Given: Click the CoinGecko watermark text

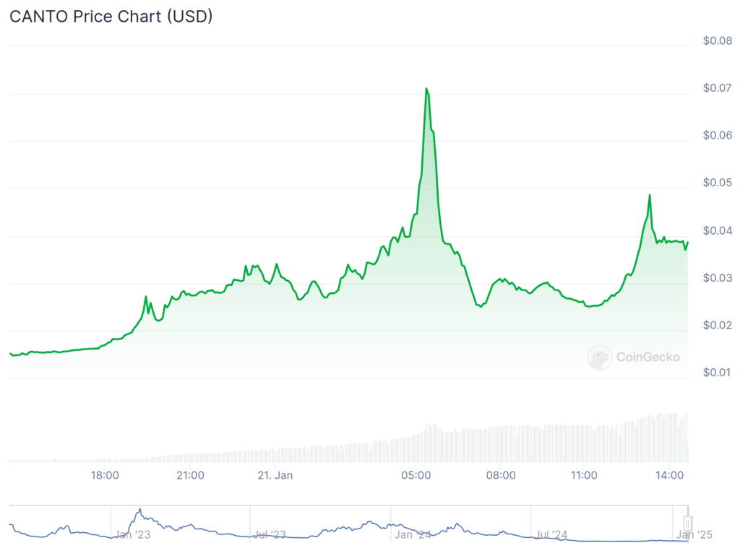Looking at the screenshot, I should pos(647,357).
